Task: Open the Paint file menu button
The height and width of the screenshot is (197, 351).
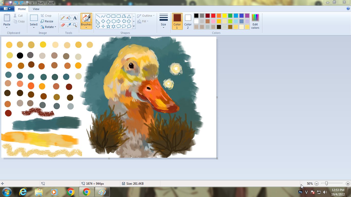Action: tap(7, 9)
